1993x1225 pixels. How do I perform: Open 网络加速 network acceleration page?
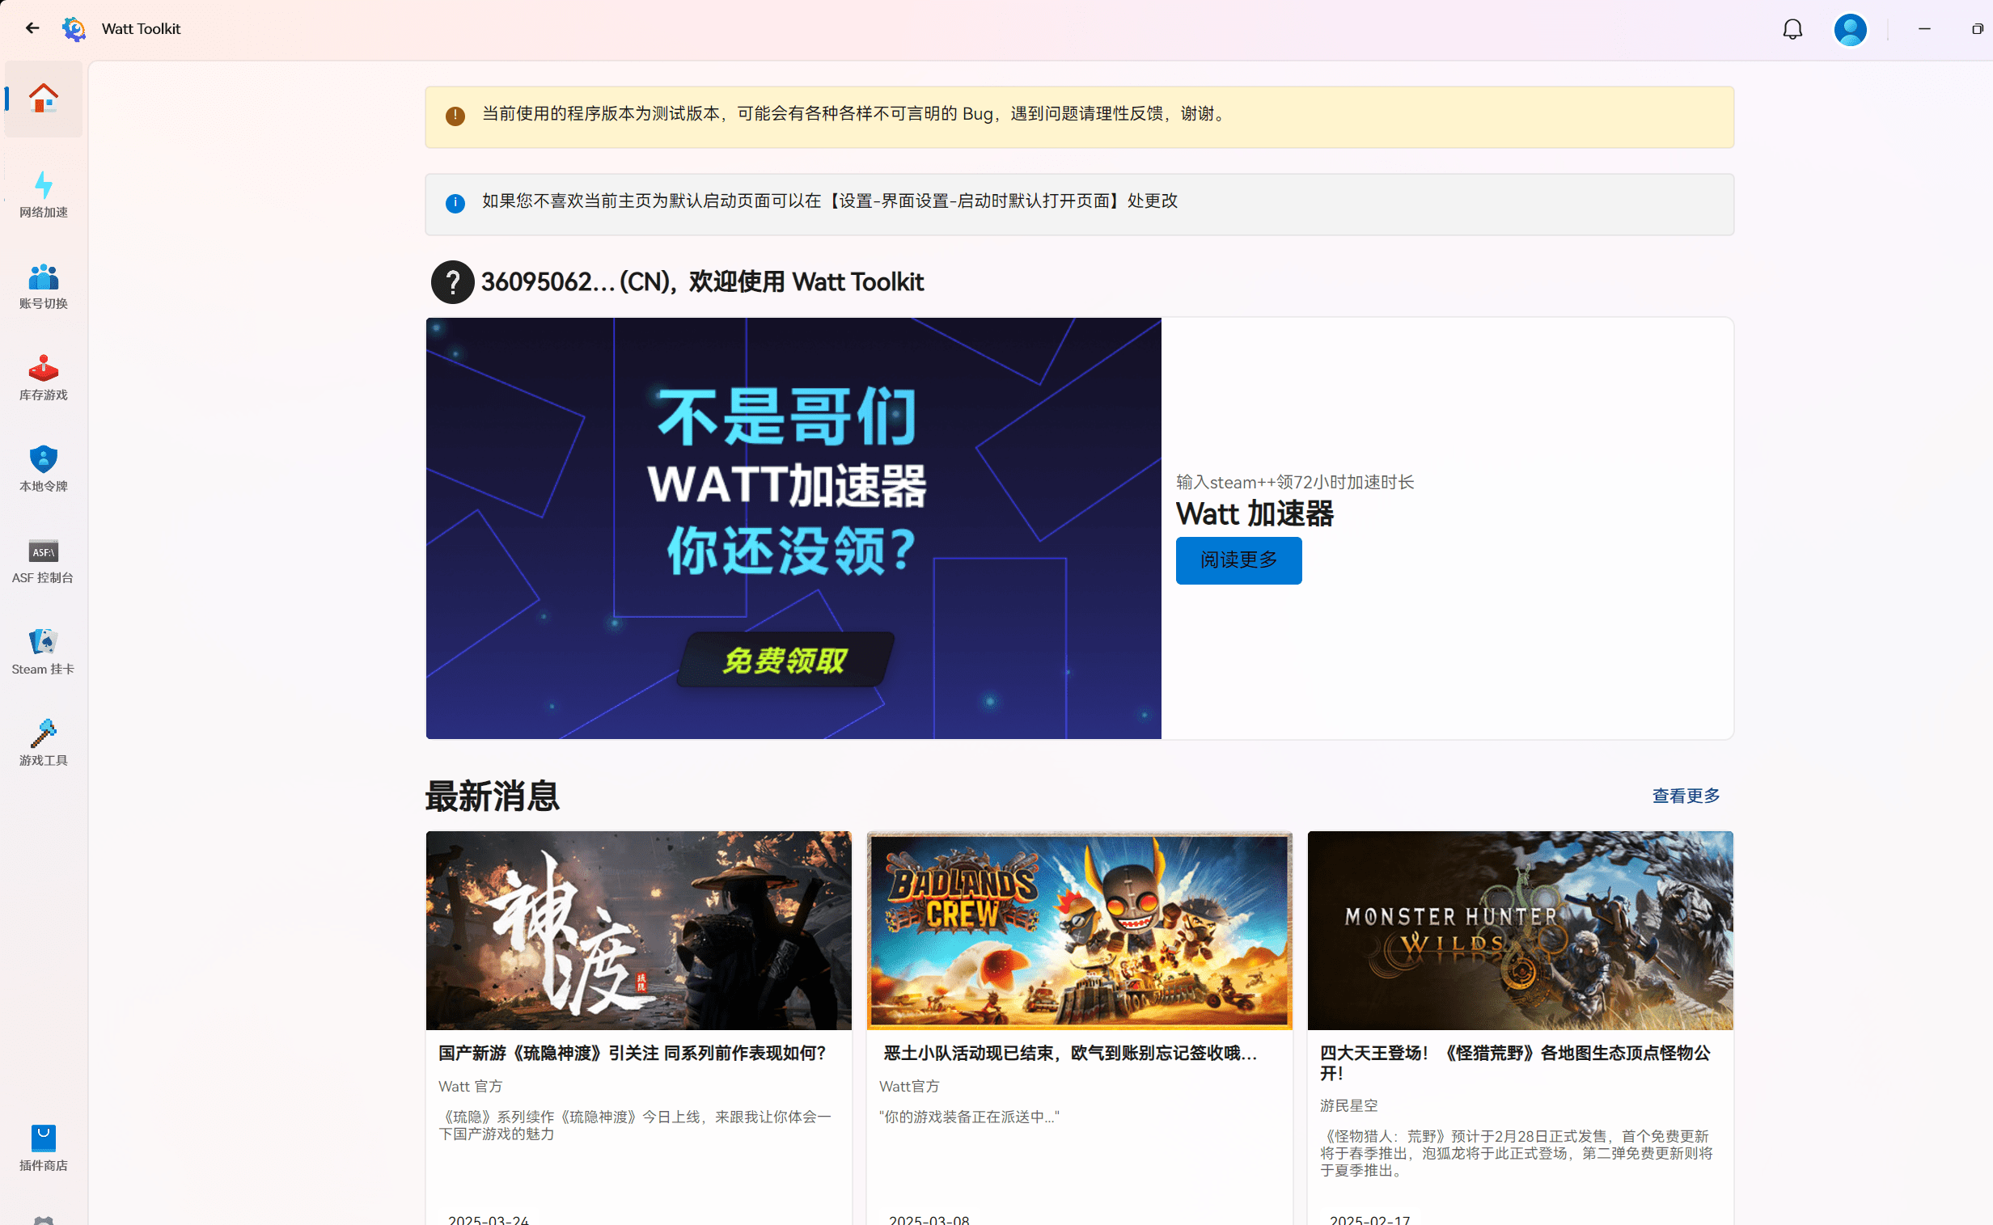coord(43,194)
